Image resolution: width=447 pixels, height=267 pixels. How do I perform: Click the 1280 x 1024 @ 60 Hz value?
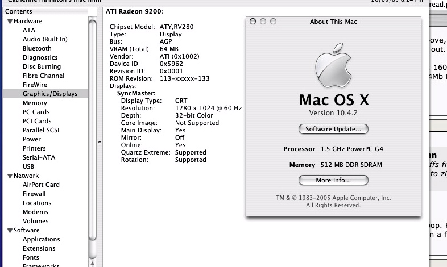tap(208, 108)
